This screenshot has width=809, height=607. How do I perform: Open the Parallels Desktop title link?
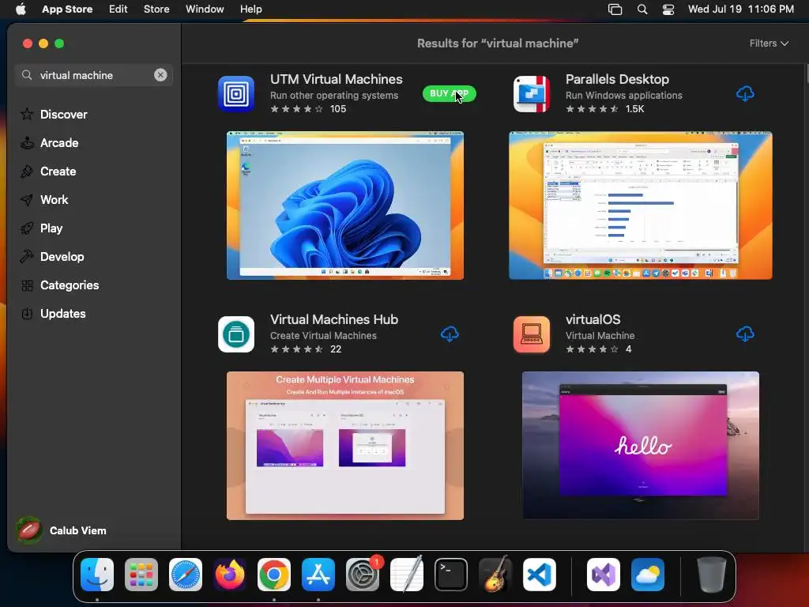[x=617, y=79]
